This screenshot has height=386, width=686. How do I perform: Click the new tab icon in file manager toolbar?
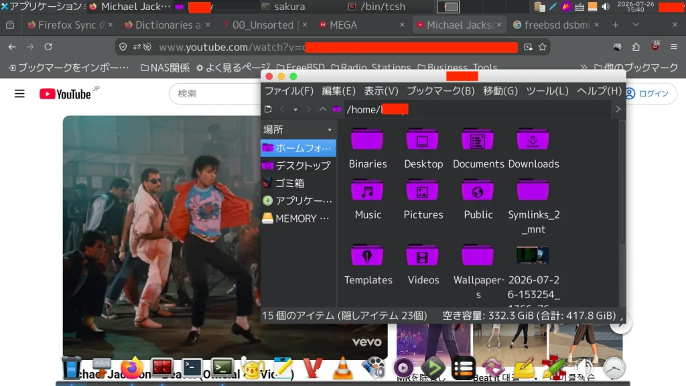[268, 109]
